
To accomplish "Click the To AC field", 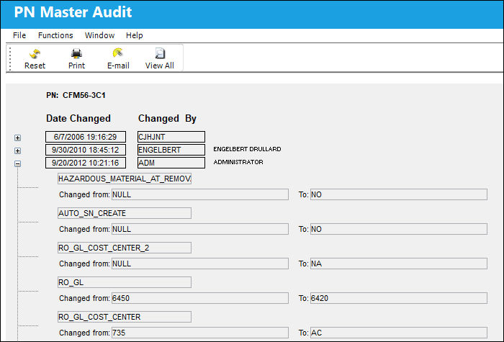I will coord(399,333).
